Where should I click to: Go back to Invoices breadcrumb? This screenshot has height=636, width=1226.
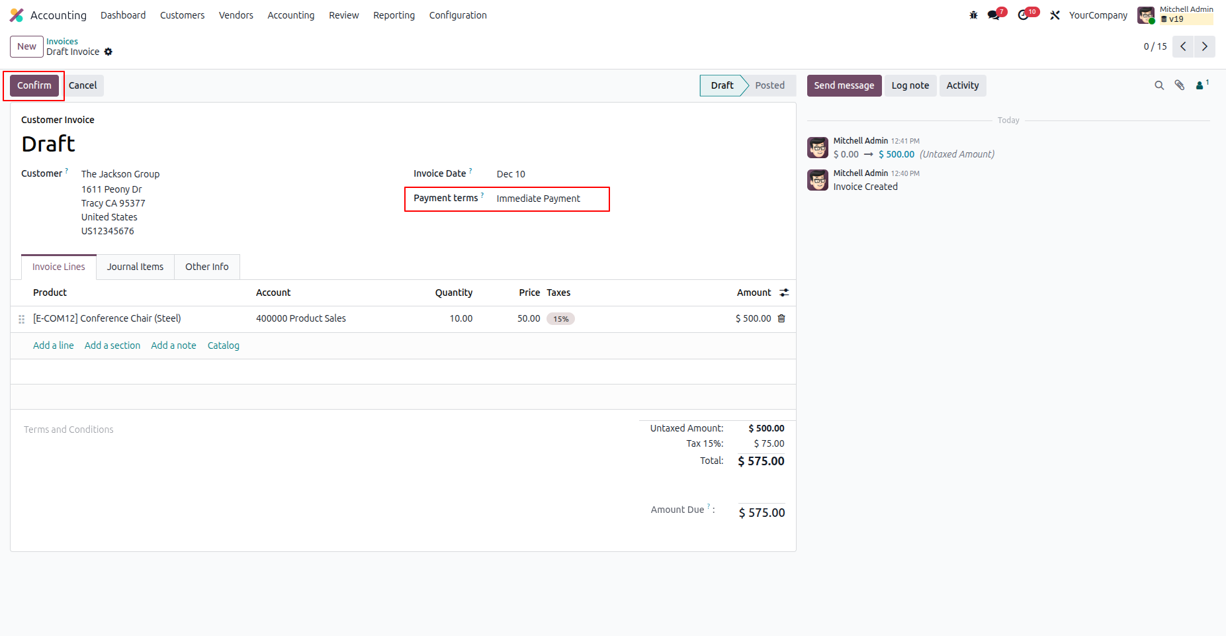62,41
